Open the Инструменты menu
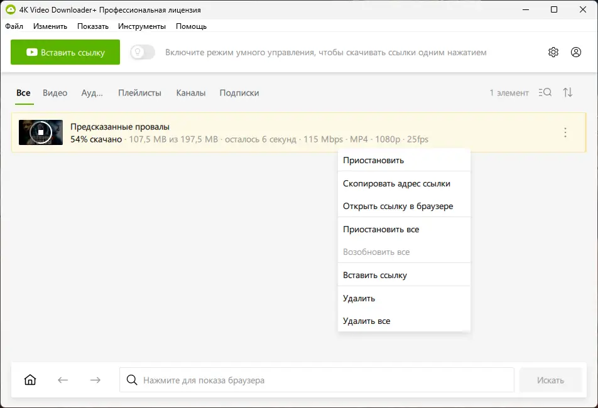Viewport: 598px width, 408px height. 141,26
